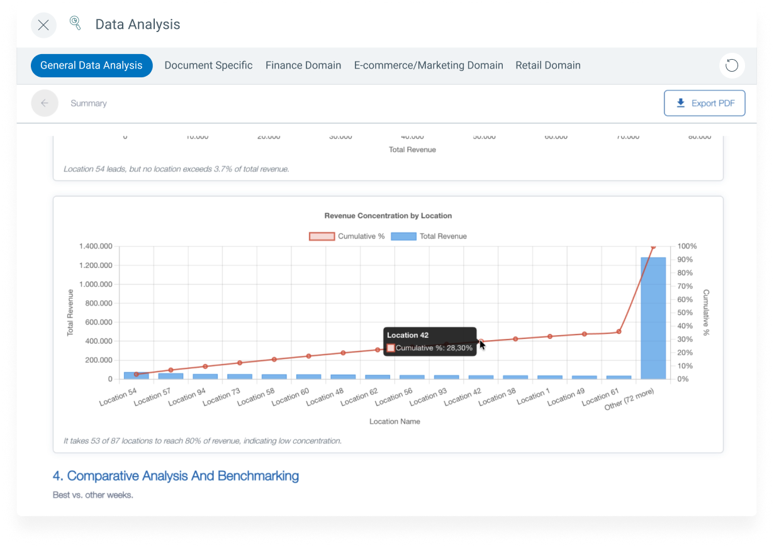Click the Location 1 cumulative data point
Image resolution: width=774 pixels, height=547 pixels.
(550, 336)
